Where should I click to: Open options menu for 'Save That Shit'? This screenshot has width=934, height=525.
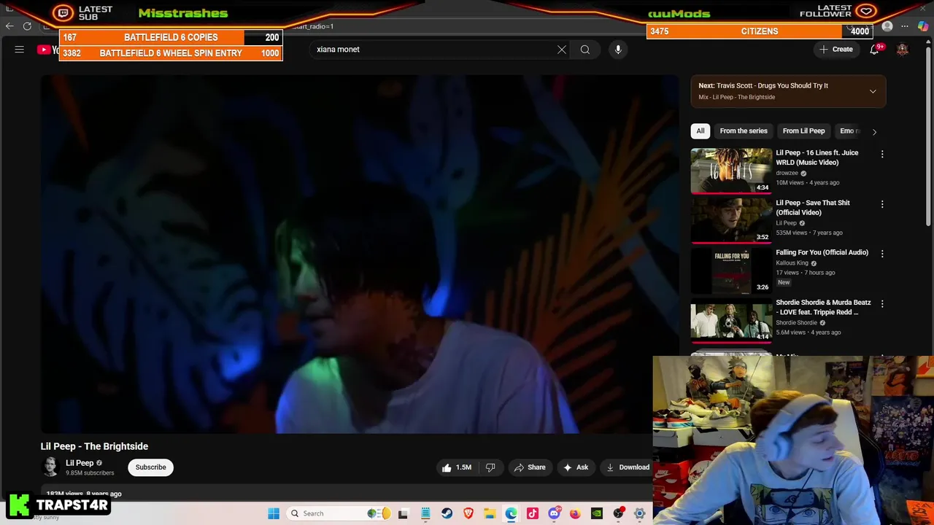pyautogui.click(x=882, y=204)
